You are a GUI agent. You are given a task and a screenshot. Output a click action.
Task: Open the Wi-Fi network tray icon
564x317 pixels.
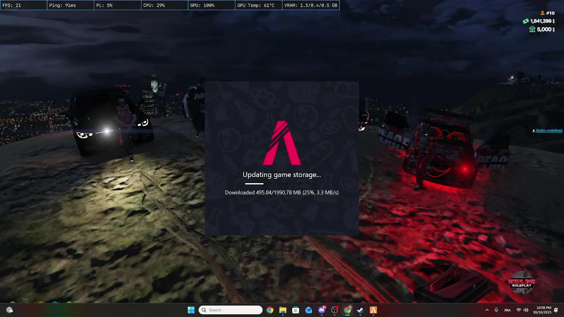point(519,310)
